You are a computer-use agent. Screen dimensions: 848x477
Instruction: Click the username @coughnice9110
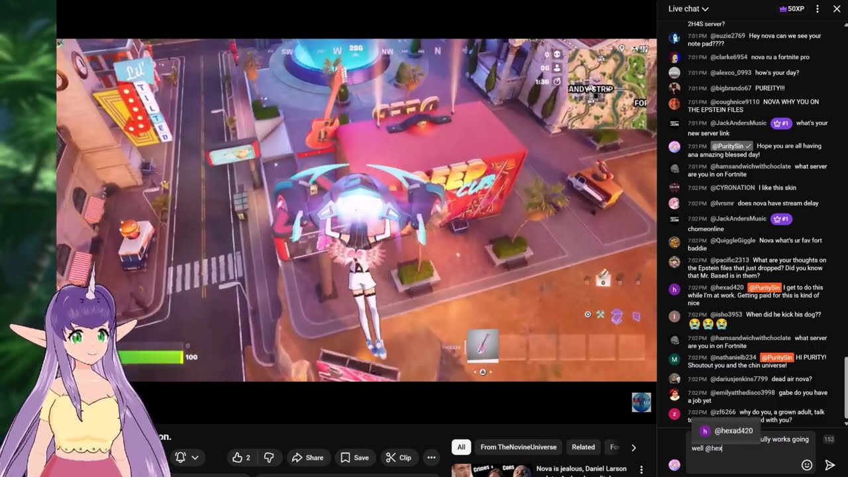(x=735, y=102)
